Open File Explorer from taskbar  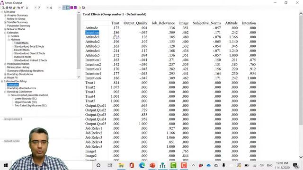[121, 165]
